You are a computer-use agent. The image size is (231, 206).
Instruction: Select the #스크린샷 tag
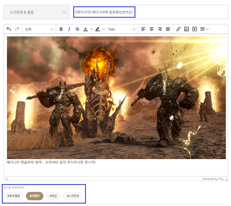click(73, 196)
